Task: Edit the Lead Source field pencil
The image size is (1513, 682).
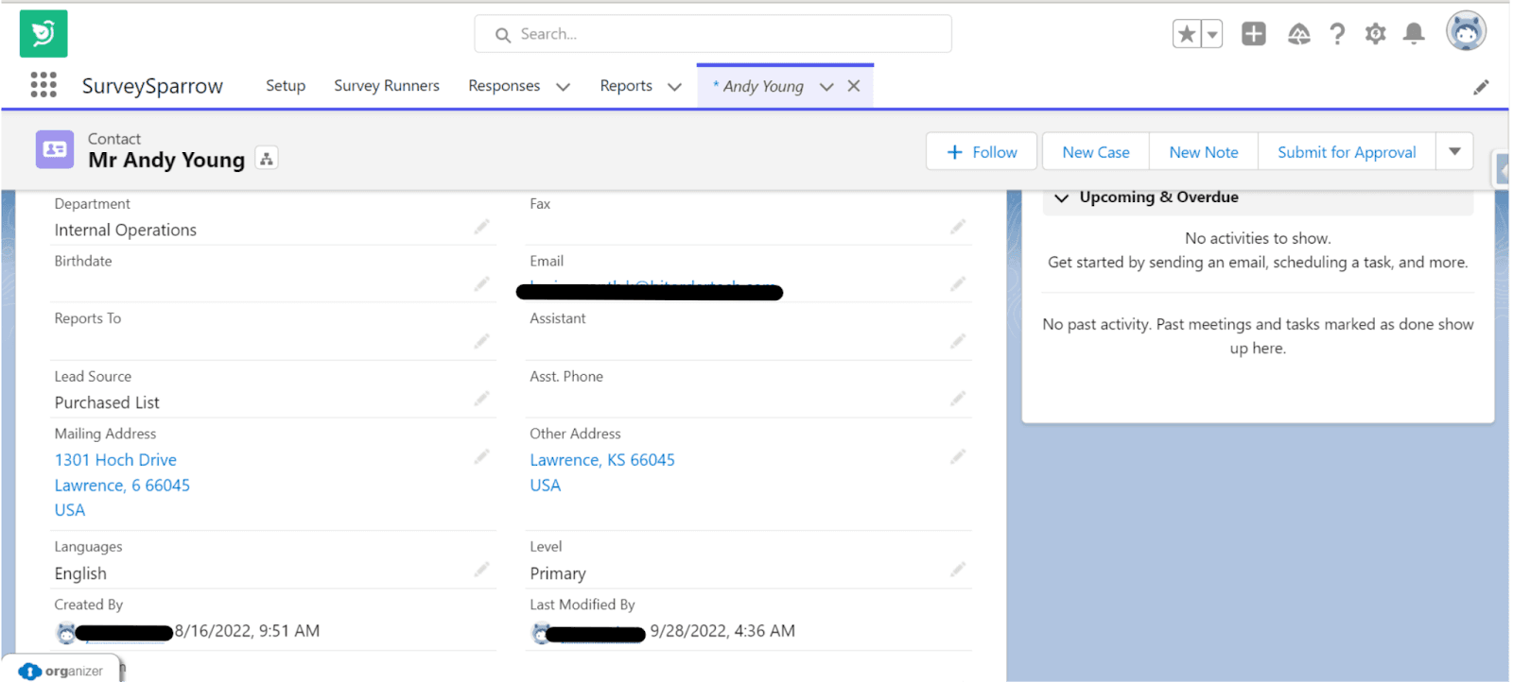Action: [x=482, y=400]
